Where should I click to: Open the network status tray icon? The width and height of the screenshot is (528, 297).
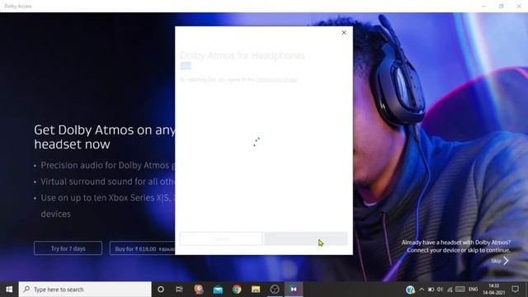(450, 290)
